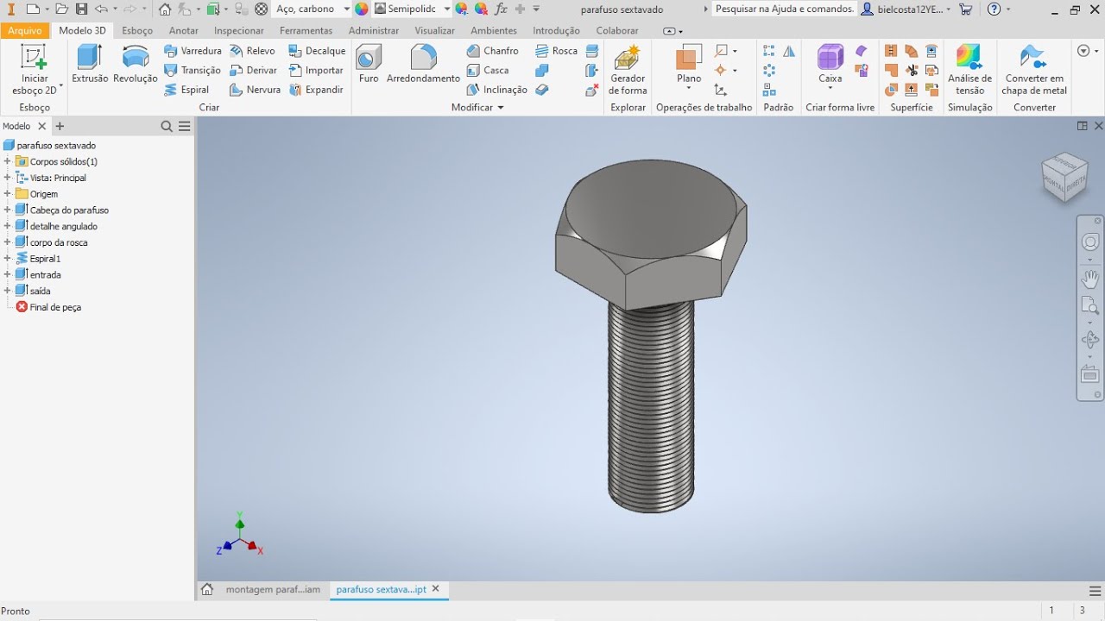The image size is (1105, 621).
Task: Open the Plano dropdown arrow
Action: [689, 89]
